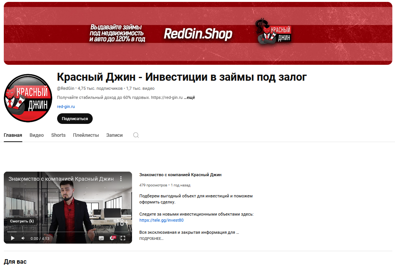Viewport: 395px width, 269px height.
Task: Click the video title overlay in the player
Action: pos(61,179)
